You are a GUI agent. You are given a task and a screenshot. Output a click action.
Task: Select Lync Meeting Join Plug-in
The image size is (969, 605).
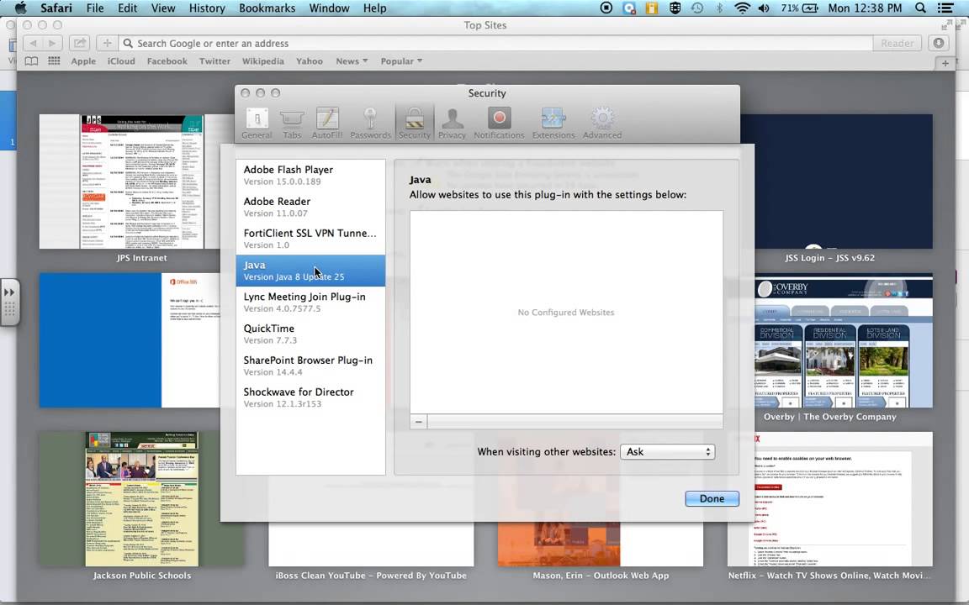pyautogui.click(x=310, y=302)
